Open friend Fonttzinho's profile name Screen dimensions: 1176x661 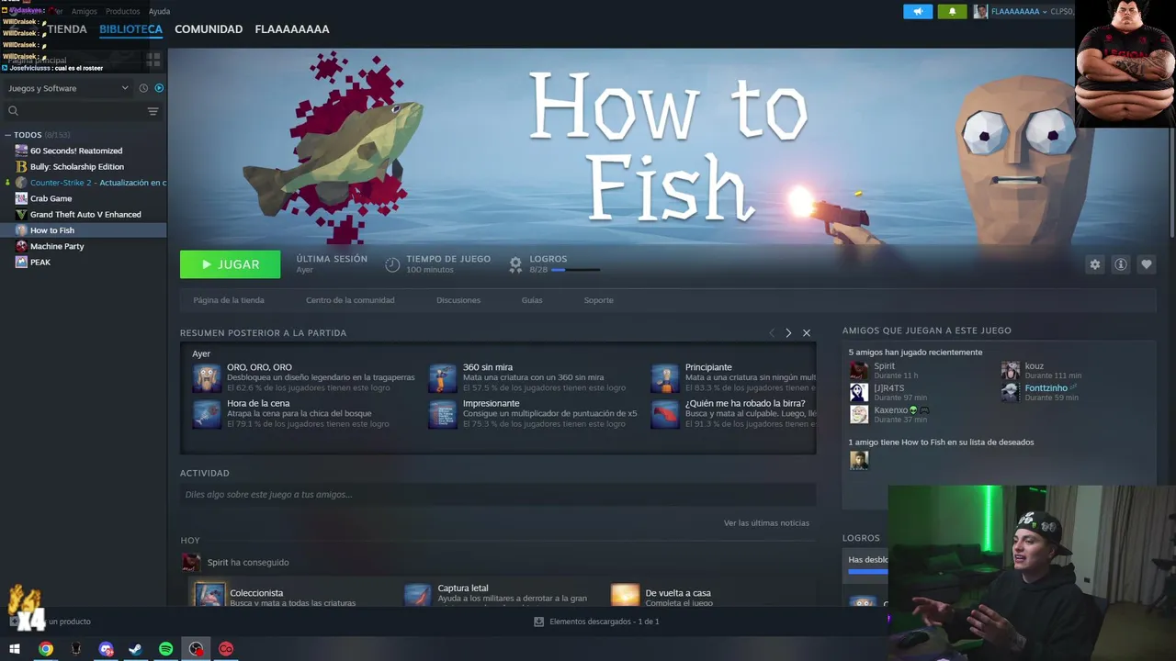click(1046, 388)
